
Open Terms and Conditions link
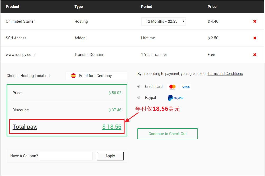coord(225,74)
